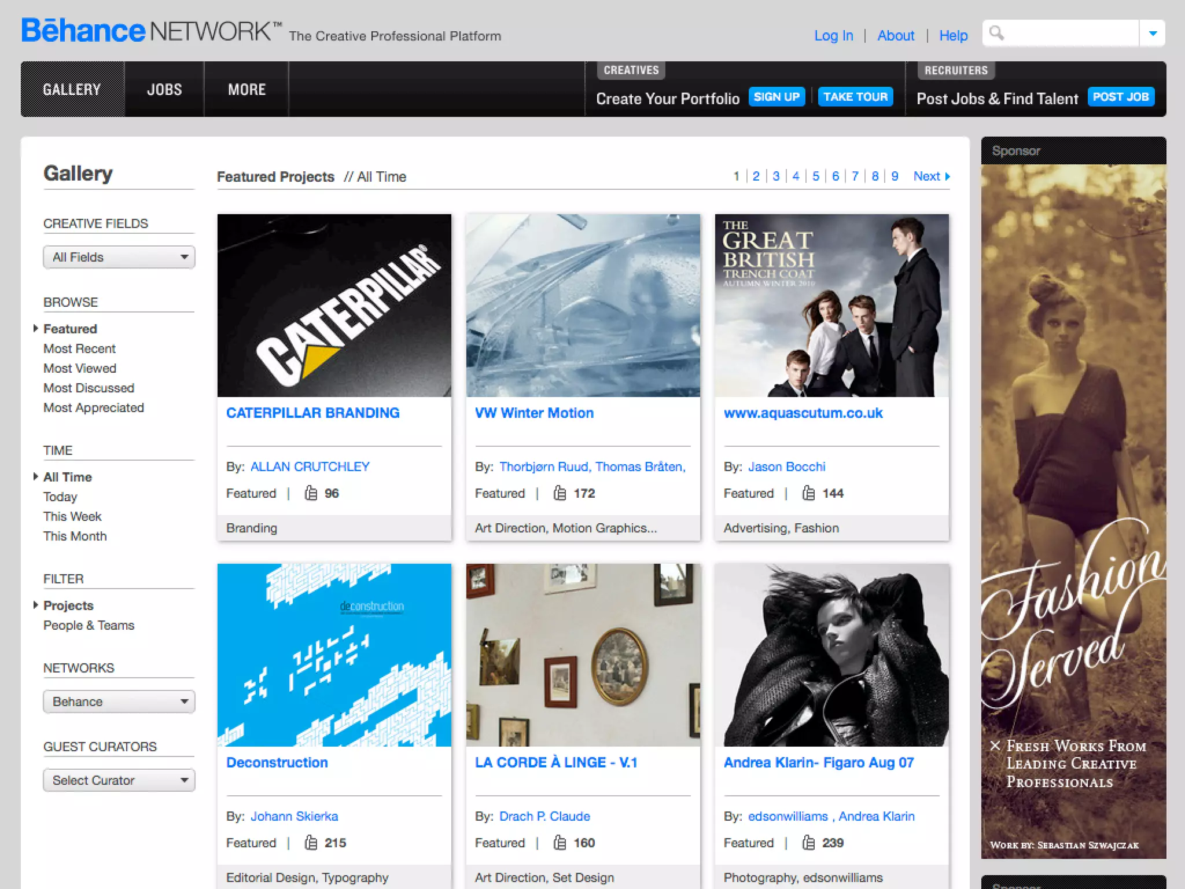Click the thumbs-up icon on Caterpillar Branding
This screenshot has height=889, width=1185.
pyautogui.click(x=311, y=493)
